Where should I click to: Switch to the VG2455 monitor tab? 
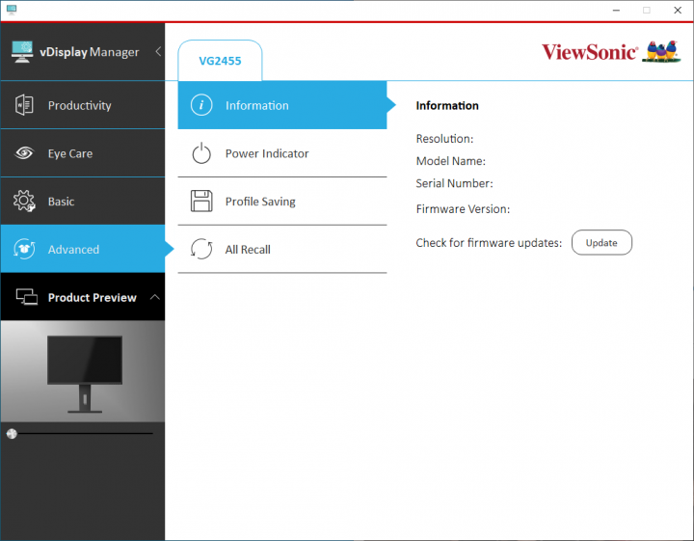click(220, 61)
